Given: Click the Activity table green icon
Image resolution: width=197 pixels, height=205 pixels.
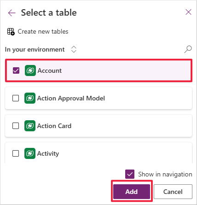Looking at the screenshot, I should [x=30, y=153].
